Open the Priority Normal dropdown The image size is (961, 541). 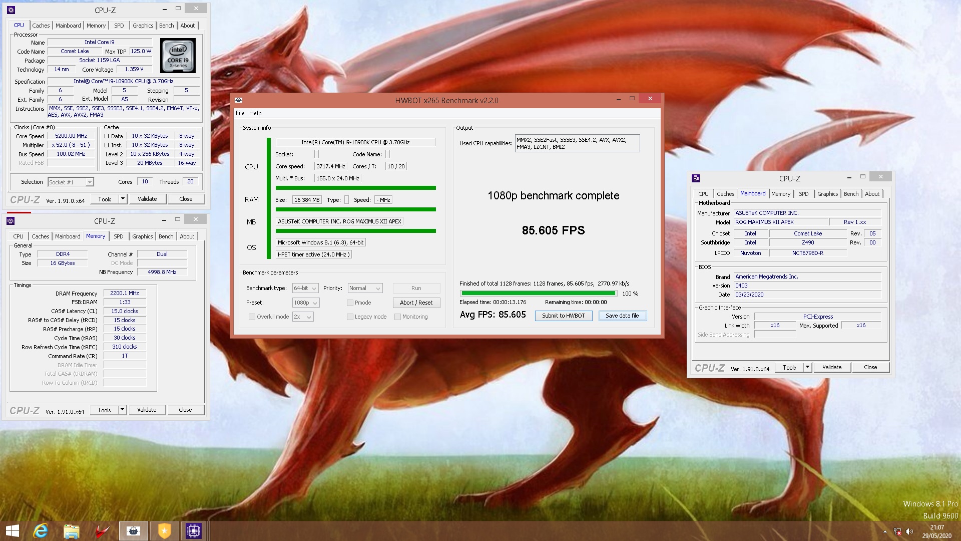click(x=365, y=288)
